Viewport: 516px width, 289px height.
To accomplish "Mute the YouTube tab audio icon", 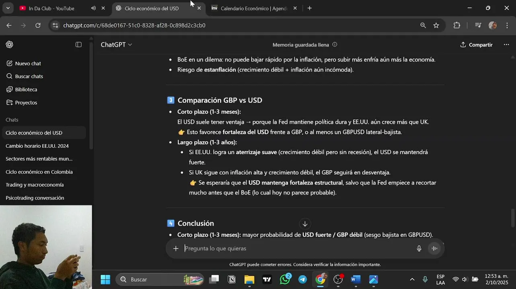I will click(93, 8).
